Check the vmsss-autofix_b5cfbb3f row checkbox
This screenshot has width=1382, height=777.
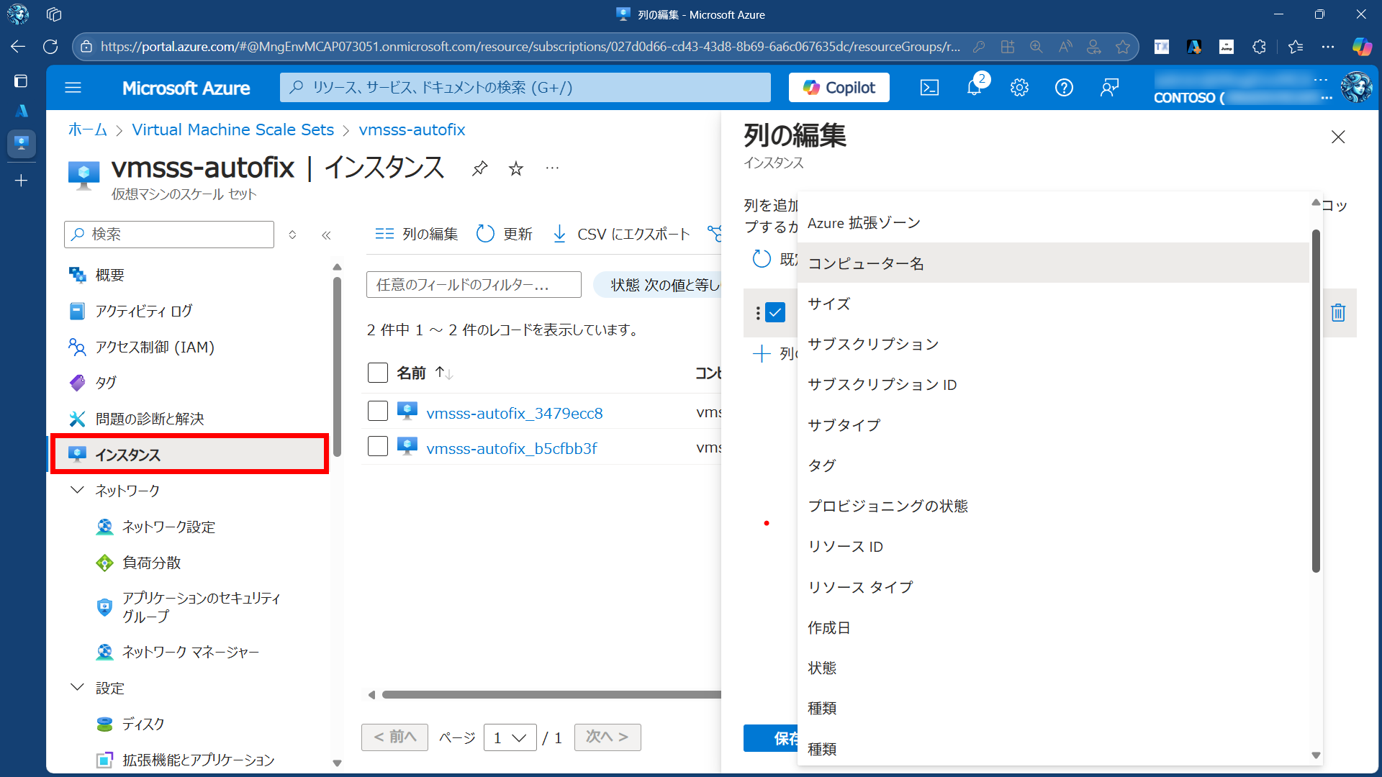tap(378, 447)
